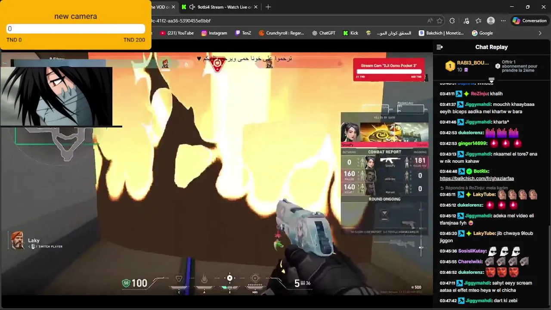Open the media control icon in browser toolbar

[466, 21]
